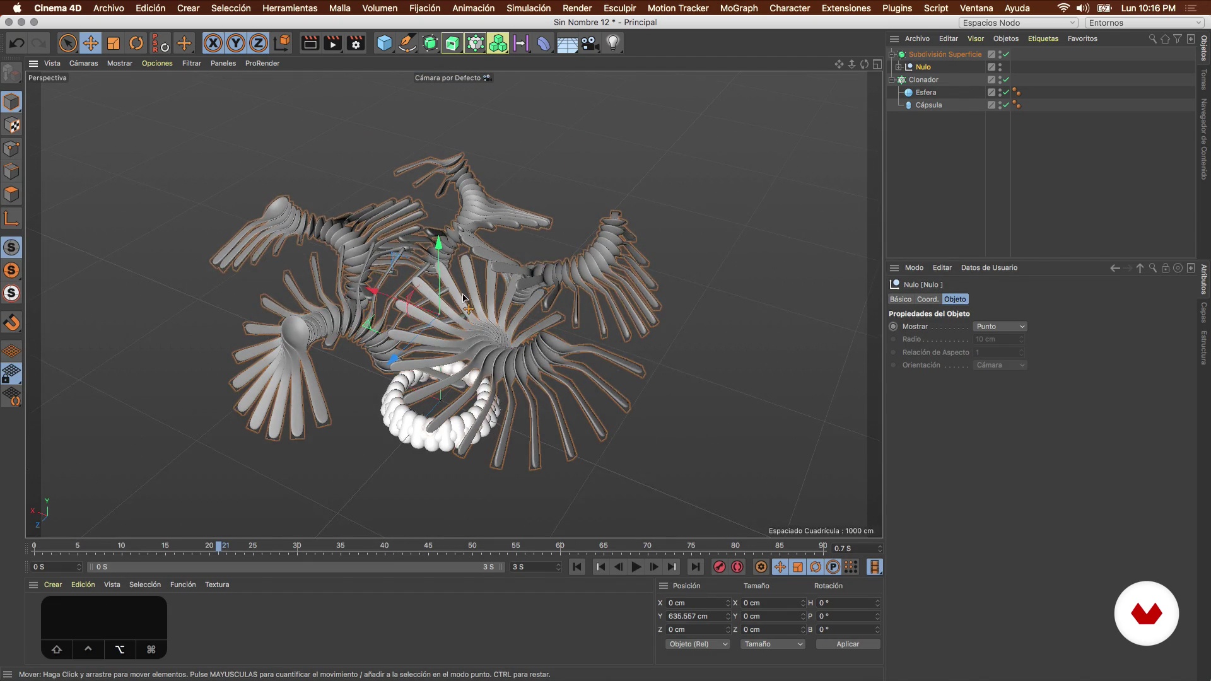Toggle enable checkmark for Clonador
This screenshot has height=681, width=1211.
pos(1006,79)
